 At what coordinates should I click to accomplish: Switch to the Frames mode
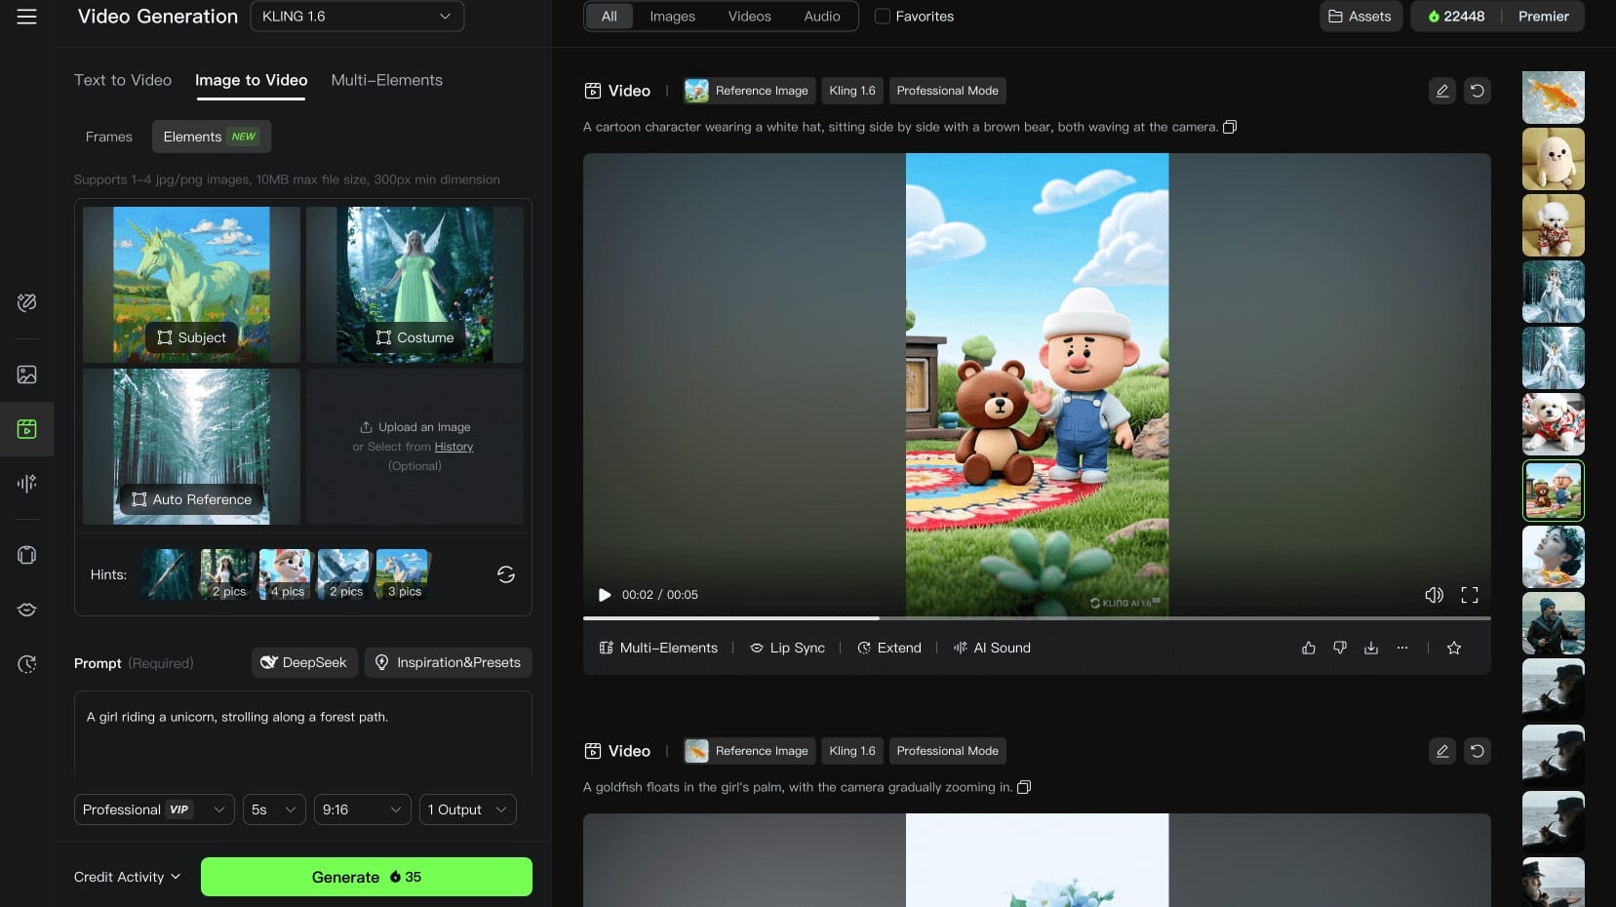tap(108, 137)
